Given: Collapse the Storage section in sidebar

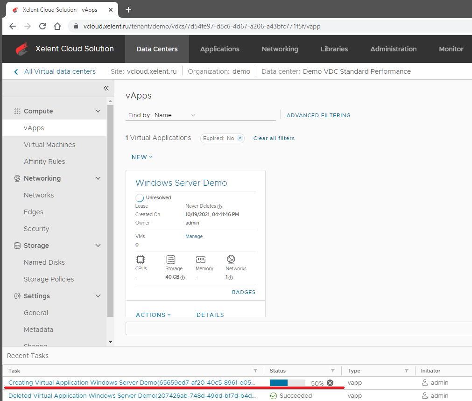Looking at the screenshot, I should (98, 246).
